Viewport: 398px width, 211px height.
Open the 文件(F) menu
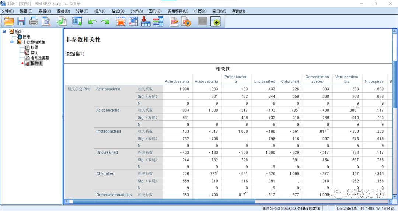click(8, 11)
